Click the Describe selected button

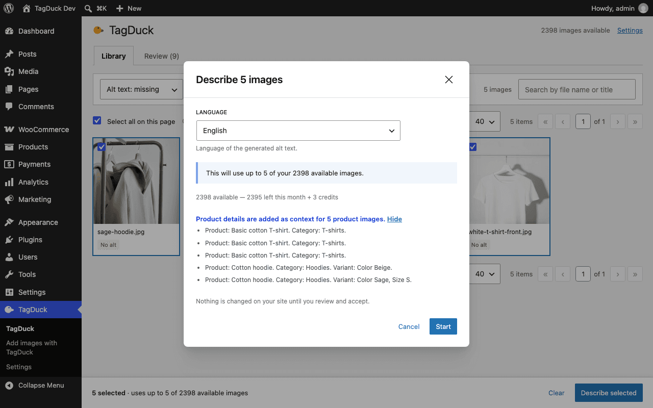pyautogui.click(x=609, y=393)
